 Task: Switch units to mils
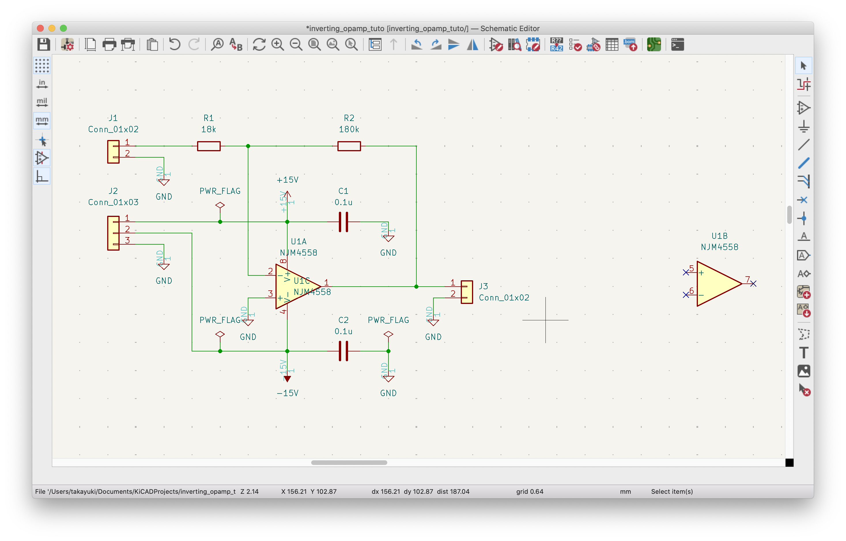click(42, 102)
